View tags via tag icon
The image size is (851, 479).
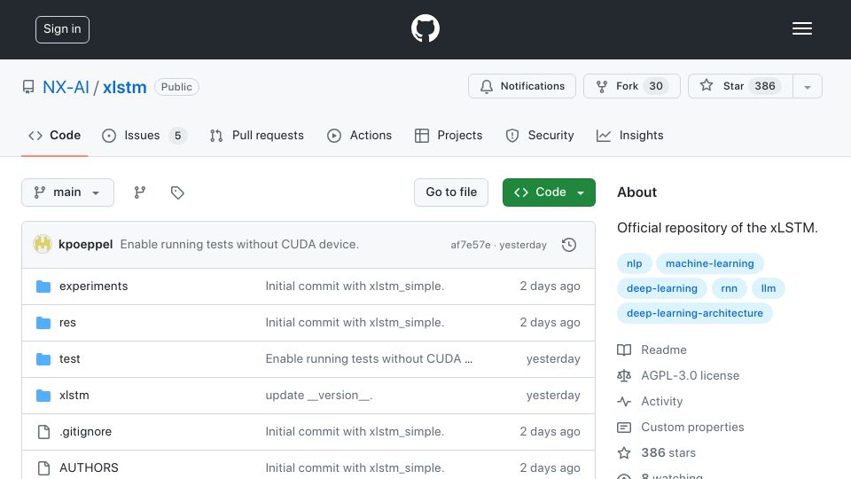(177, 192)
